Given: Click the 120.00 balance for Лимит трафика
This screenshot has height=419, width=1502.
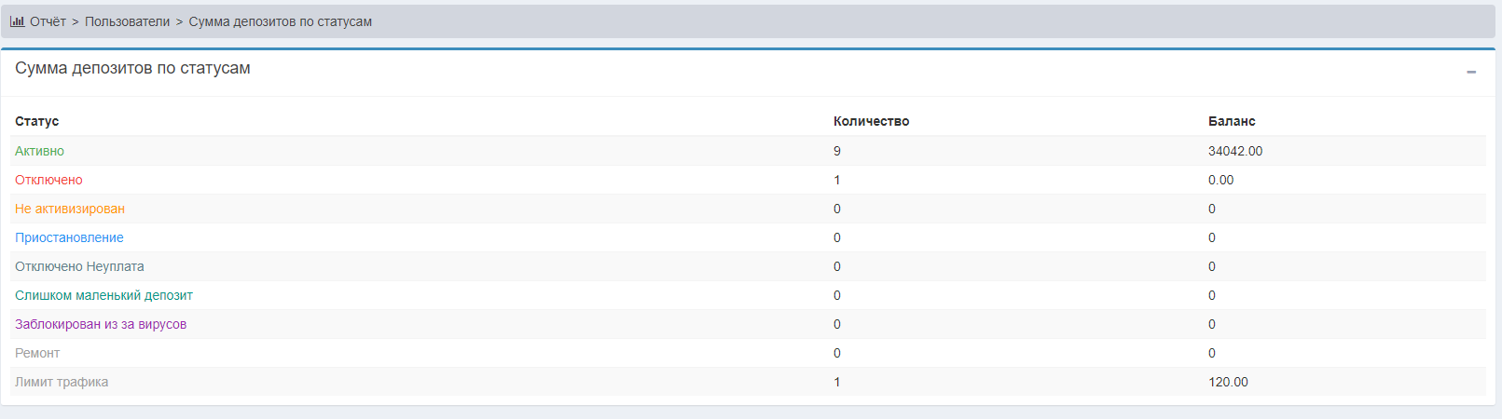Looking at the screenshot, I should pyautogui.click(x=1228, y=382).
